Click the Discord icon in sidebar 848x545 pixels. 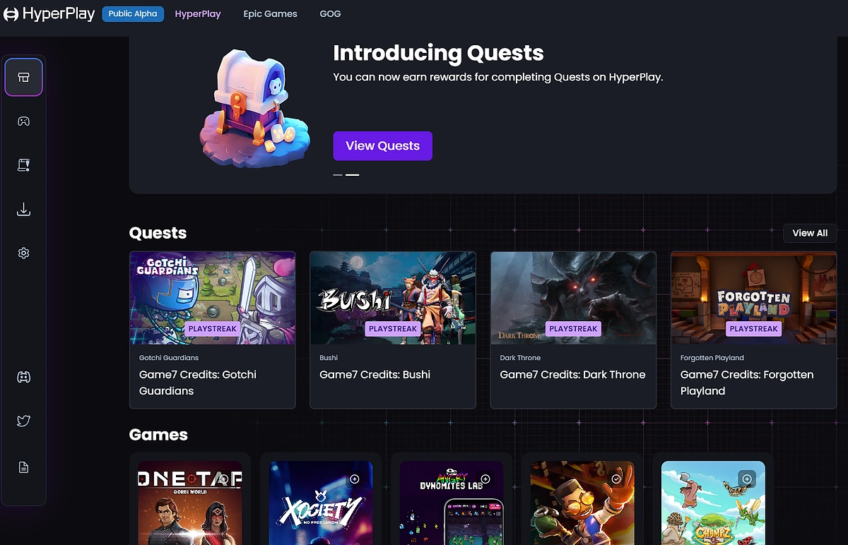(x=23, y=377)
